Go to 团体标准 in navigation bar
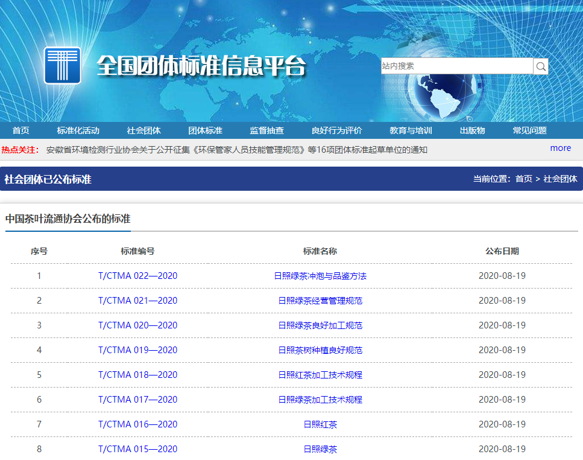583x460 pixels. tap(205, 130)
